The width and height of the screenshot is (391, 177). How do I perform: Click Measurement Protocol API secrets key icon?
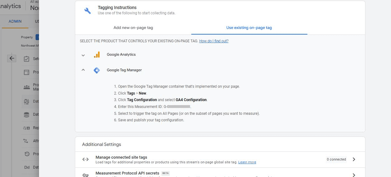point(86,175)
